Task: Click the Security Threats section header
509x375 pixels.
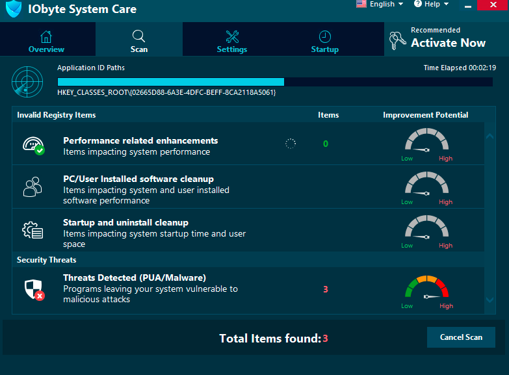Action: [x=46, y=260]
